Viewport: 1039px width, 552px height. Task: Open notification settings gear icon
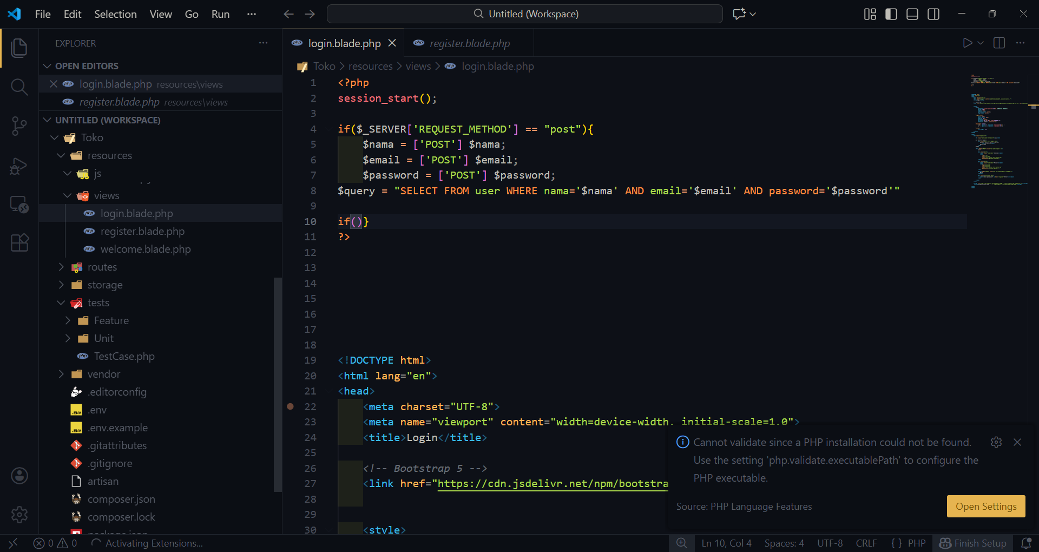[996, 442]
